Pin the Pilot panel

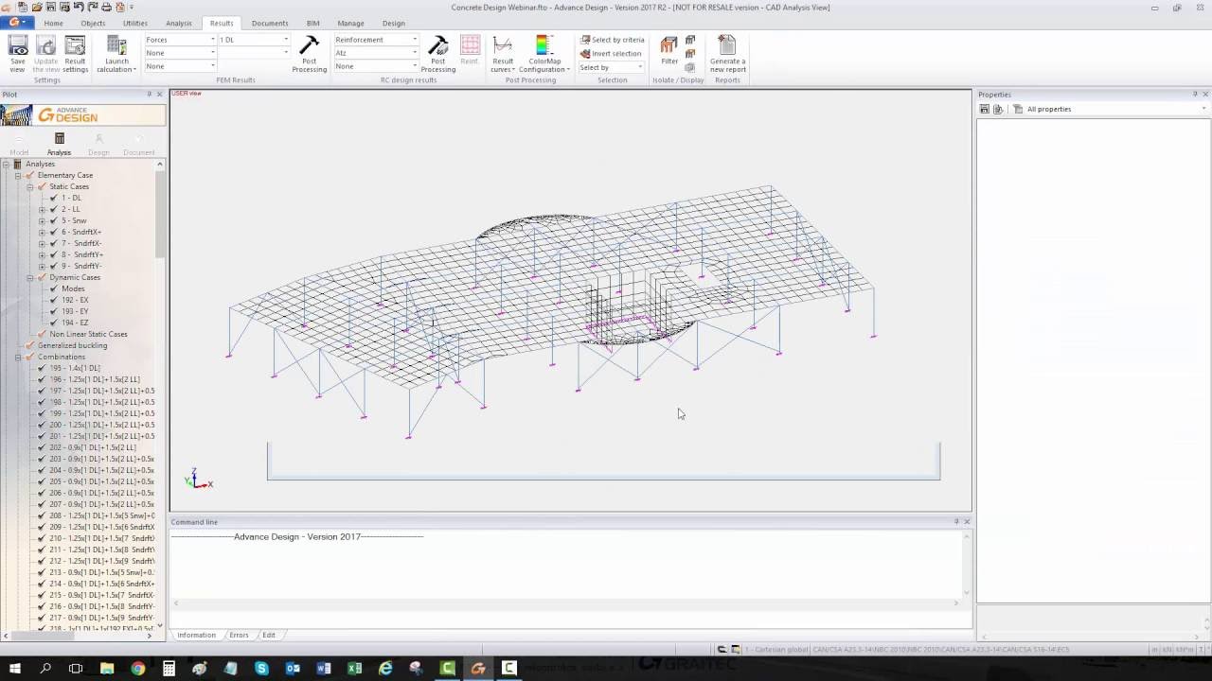[150, 95]
